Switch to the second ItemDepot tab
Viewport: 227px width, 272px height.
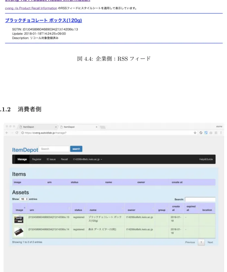tap(79, 127)
